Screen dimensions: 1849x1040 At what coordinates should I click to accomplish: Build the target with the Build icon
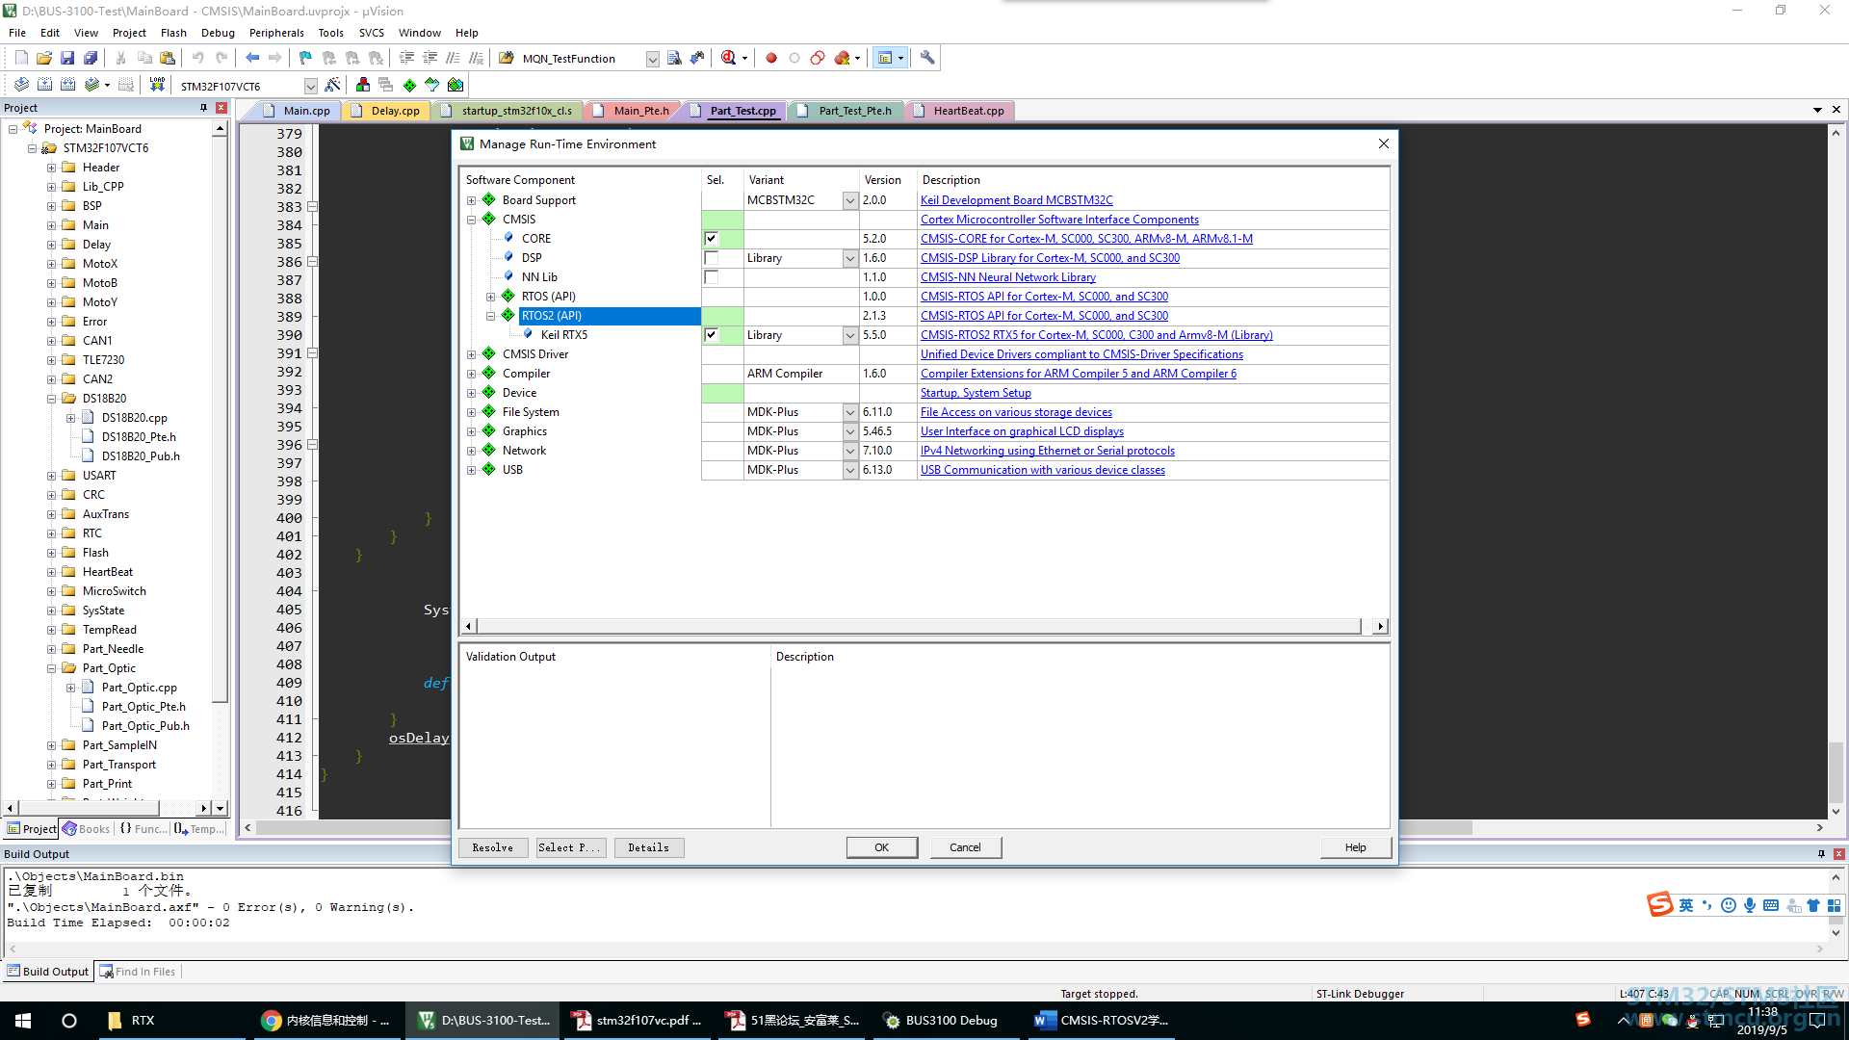point(44,85)
